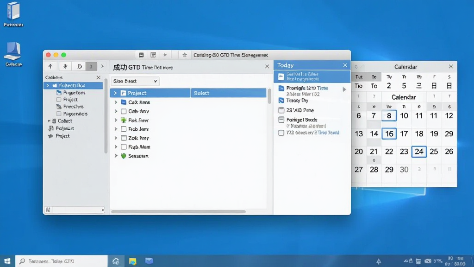This screenshot has height=267, width=474.
Task: Click the D button in the sidebar toolbar
Action: coord(80,66)
